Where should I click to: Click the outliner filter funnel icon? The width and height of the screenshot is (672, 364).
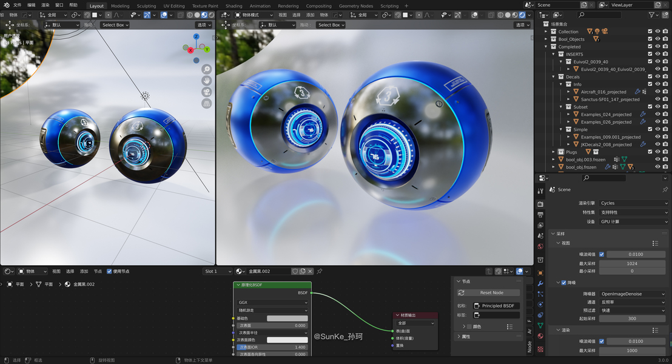651,15
